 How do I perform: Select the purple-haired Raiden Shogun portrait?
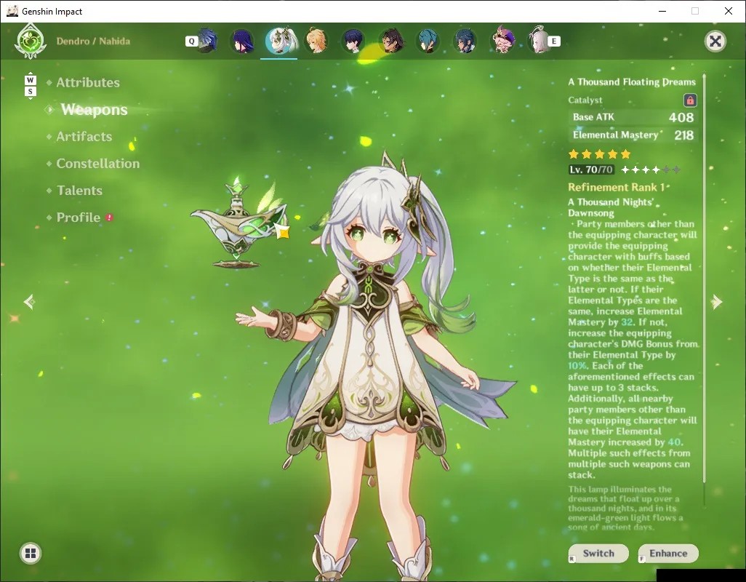coord(243,41)
